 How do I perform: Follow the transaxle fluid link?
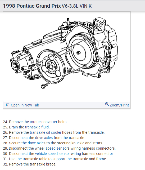[37, 127]
